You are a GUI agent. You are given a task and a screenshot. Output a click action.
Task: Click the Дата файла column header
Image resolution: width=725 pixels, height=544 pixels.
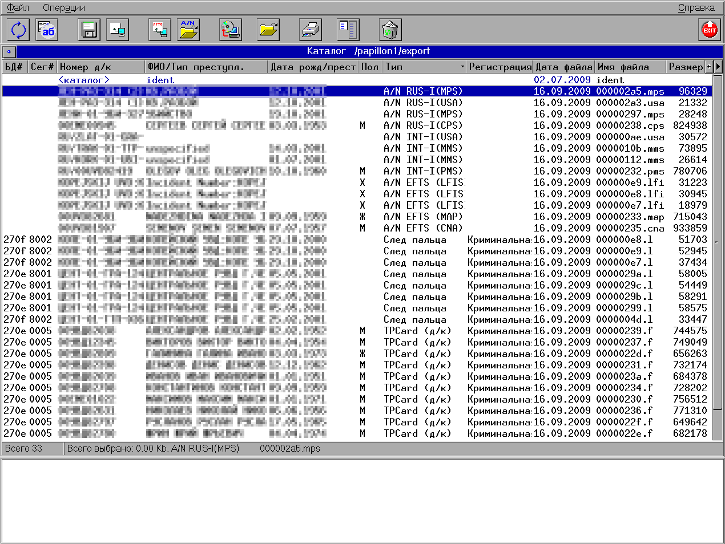pyautogui.click(x=564, y=67)
